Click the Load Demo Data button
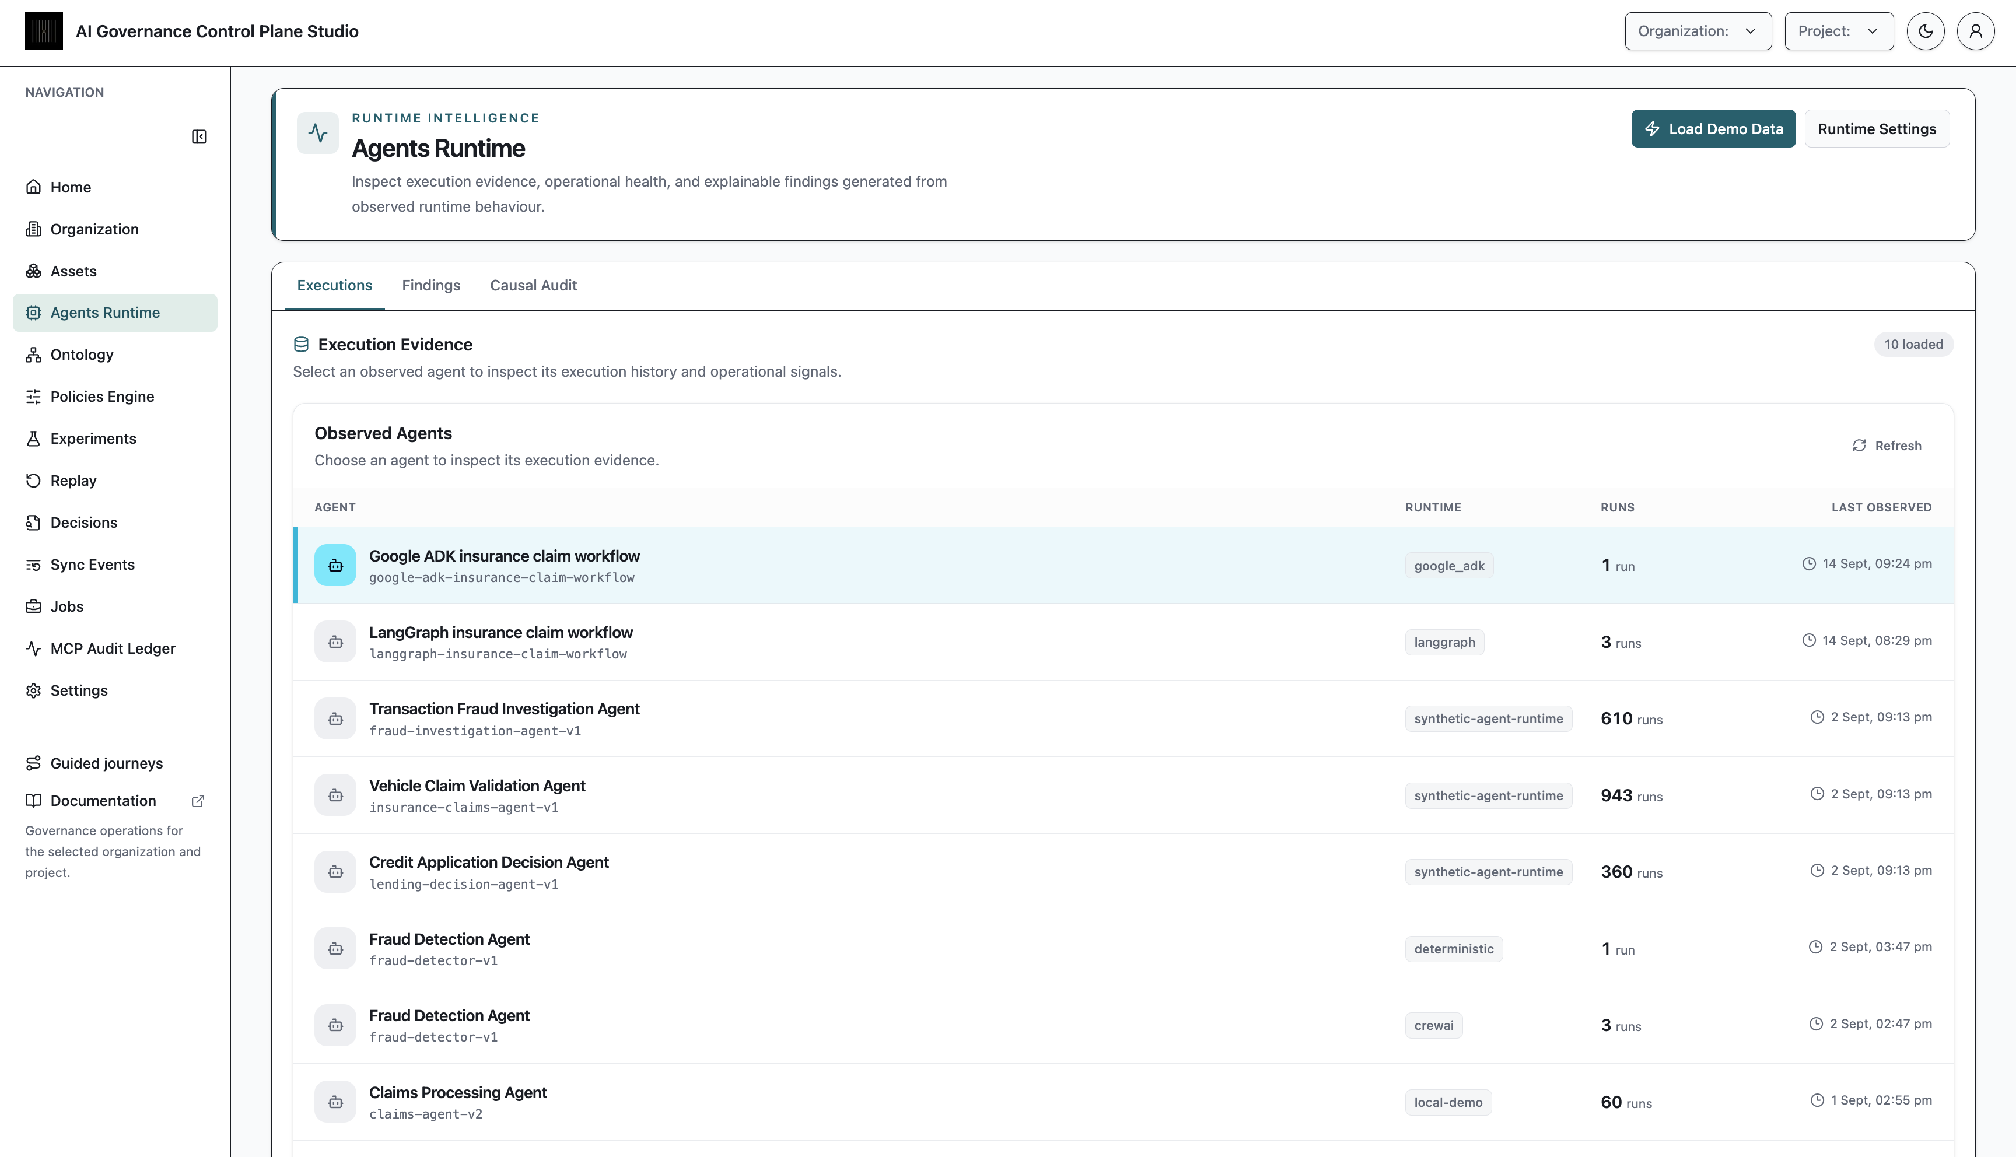Image resolution: width=2016 pixels, height=1157 pixels. 1713,129
